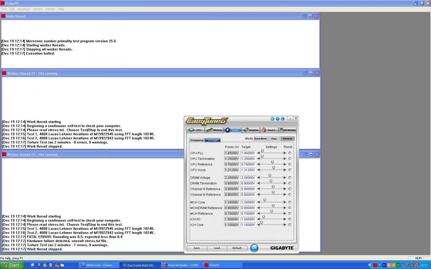Decrease ICH Core voltage with left arrow
Image resolution: width=431 pixels, height=269 pixels.
tap(258, 225)
